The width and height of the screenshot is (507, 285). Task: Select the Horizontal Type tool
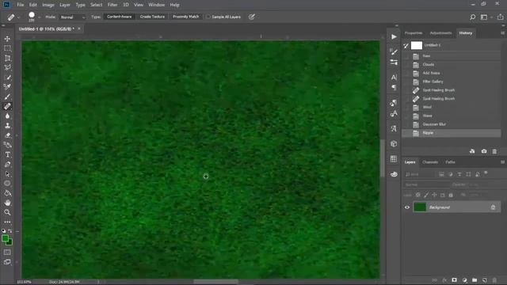click(7, 155)
